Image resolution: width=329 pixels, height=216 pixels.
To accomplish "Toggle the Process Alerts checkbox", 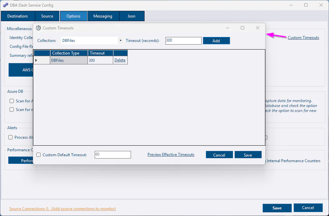I will point(11,137).
